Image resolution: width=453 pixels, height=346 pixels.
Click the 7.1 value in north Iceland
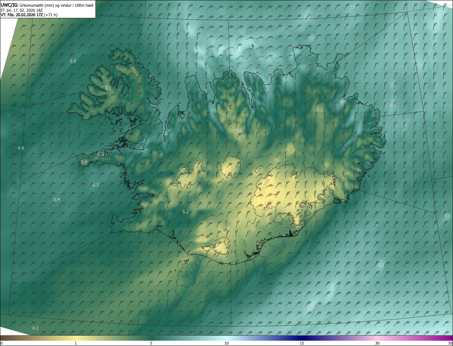(x=213, y=110)
